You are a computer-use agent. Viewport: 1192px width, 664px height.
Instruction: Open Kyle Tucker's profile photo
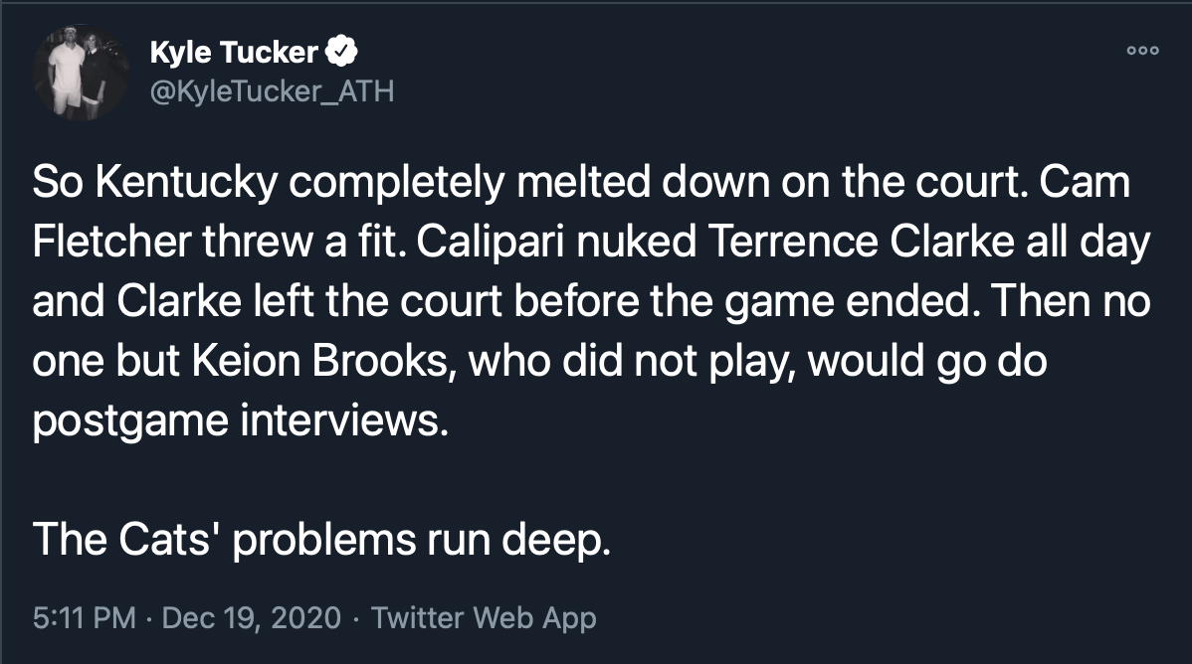(82, 72)
